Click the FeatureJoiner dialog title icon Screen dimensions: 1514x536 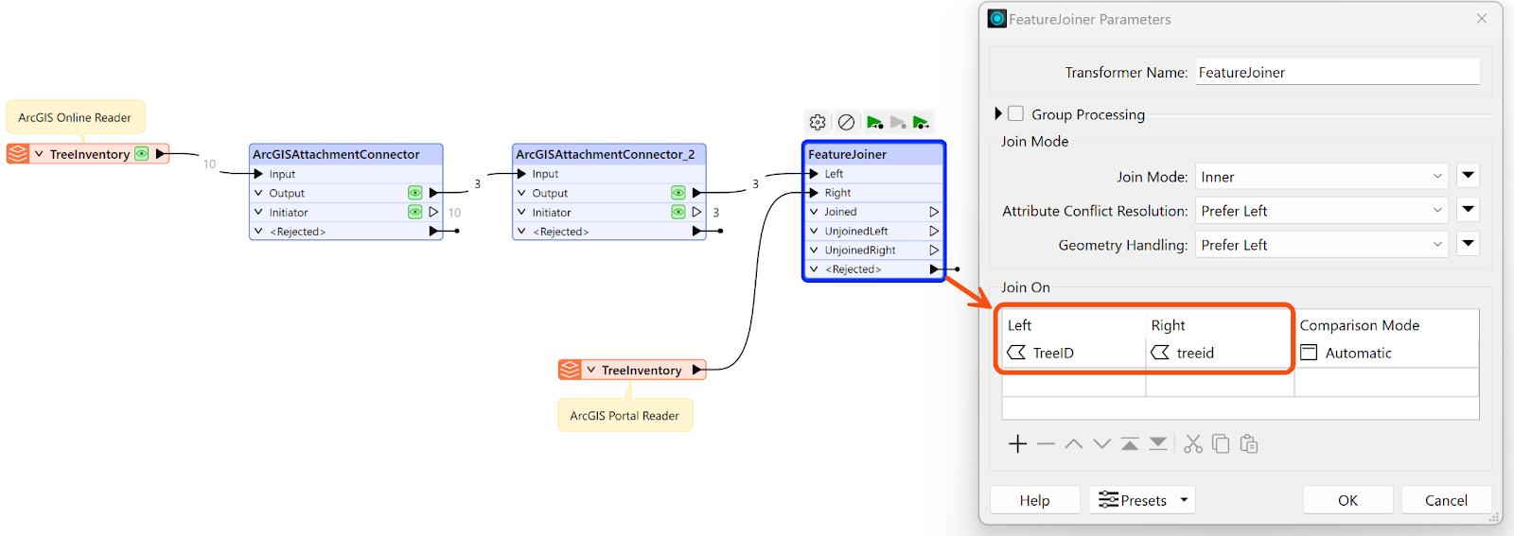tap(997, 18)
